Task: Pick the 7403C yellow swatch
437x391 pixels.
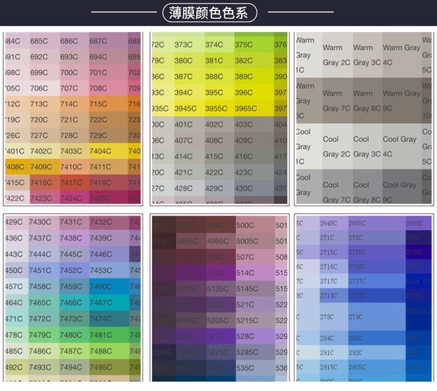Action: (x=70, y=152)
